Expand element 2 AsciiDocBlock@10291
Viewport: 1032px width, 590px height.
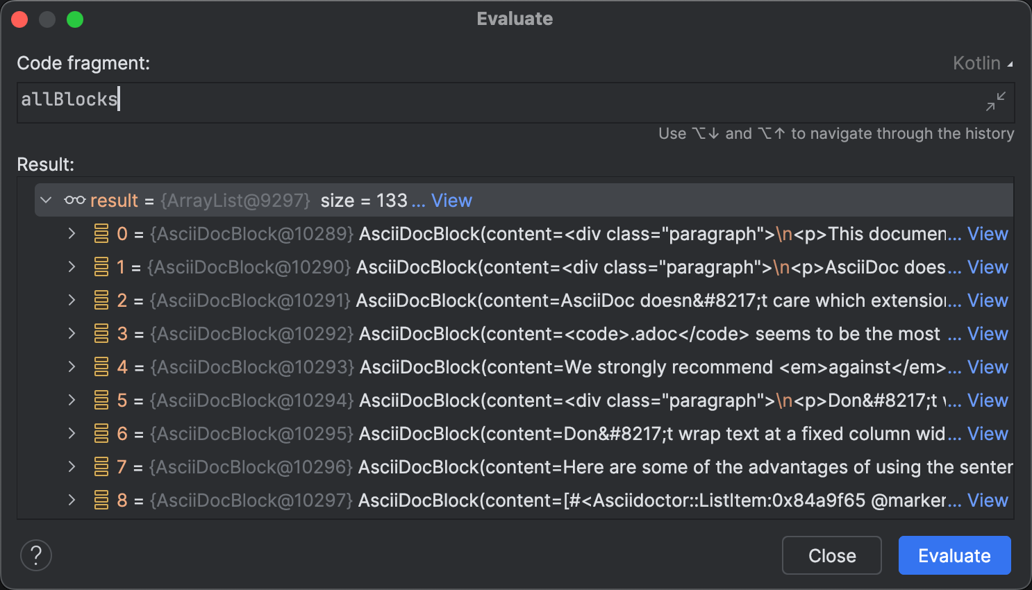72,301
